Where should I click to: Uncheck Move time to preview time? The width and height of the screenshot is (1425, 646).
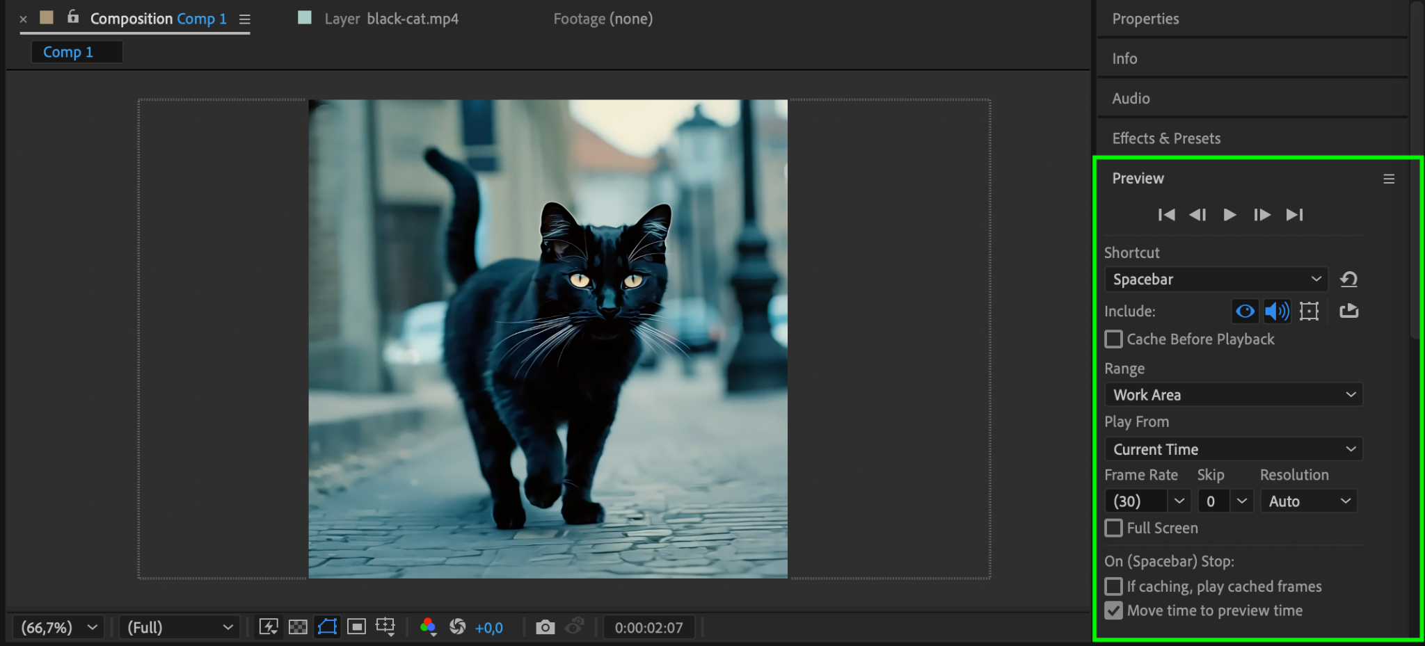(x=1114, y=611)
